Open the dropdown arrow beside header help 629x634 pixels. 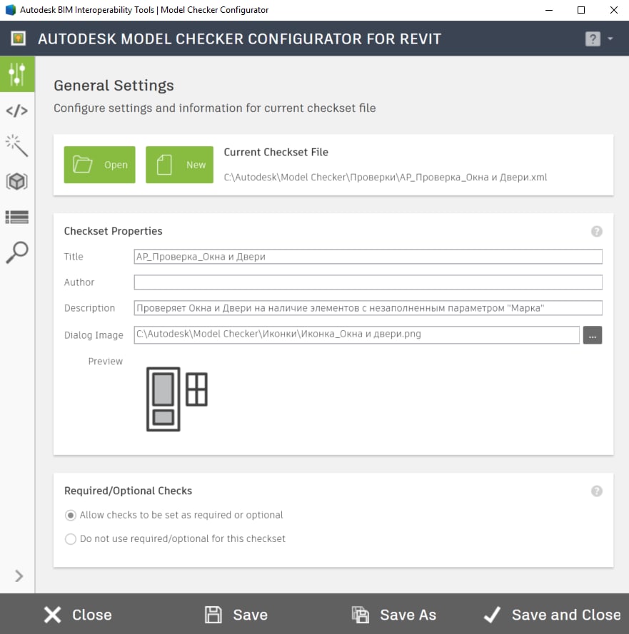click(610, 39)
